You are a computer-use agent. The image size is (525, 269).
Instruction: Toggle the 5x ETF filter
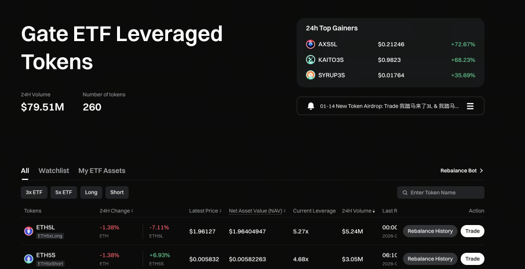[x=64, y=193]
